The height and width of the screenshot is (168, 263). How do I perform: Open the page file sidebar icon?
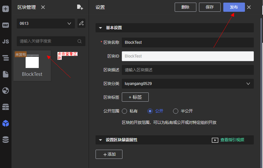pyautogui.click(x=6, y=74)
